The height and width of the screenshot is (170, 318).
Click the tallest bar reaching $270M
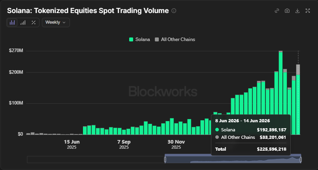(281, 93)
